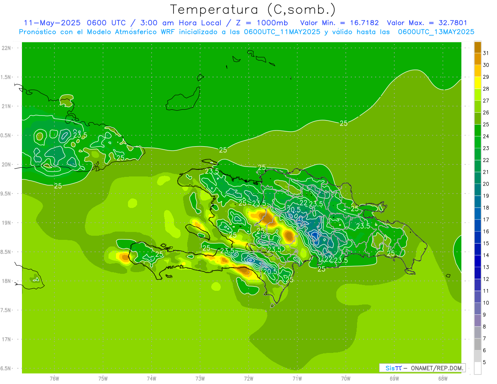The image size is (497, 384).
Task: Click the "19N" latitude axis label
Action: pyautogui.click(x=6, y=223)
